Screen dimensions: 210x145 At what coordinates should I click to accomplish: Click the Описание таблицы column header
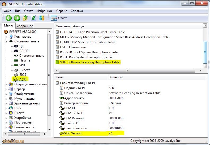click(x=128, y=26)
